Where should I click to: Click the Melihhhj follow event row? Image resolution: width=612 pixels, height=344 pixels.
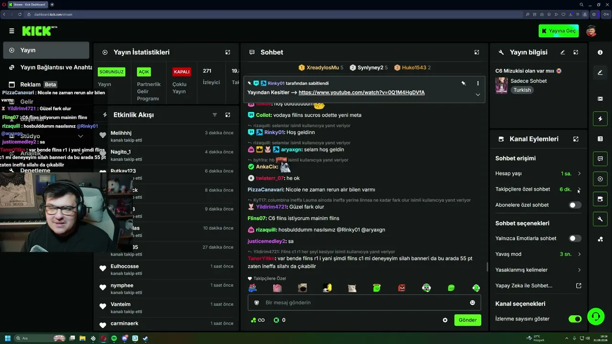pos(166,136)
